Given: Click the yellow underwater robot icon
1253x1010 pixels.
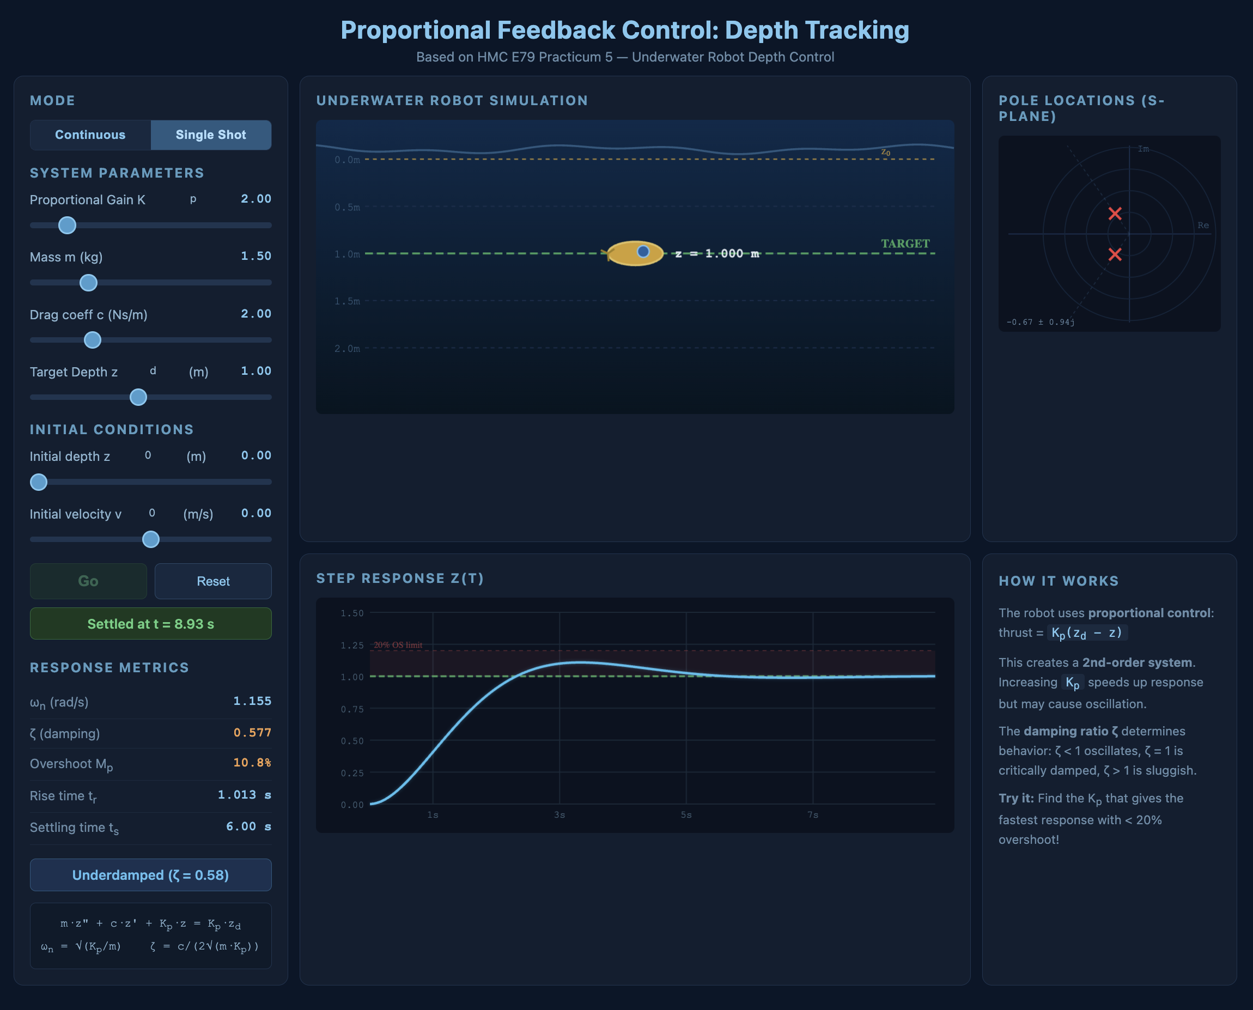Looking at the screenshot, I should [635, 253].
